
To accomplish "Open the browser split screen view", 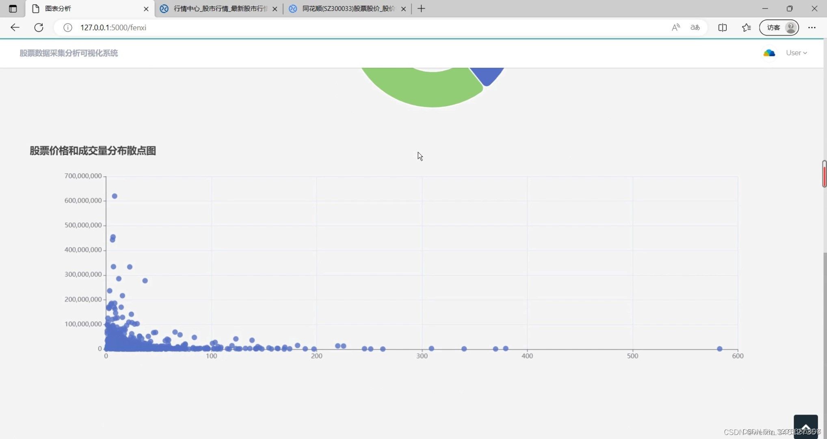I will point(723,27).
